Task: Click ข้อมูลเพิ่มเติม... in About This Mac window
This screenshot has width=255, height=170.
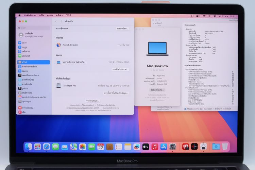Action: tap(157, 90)
